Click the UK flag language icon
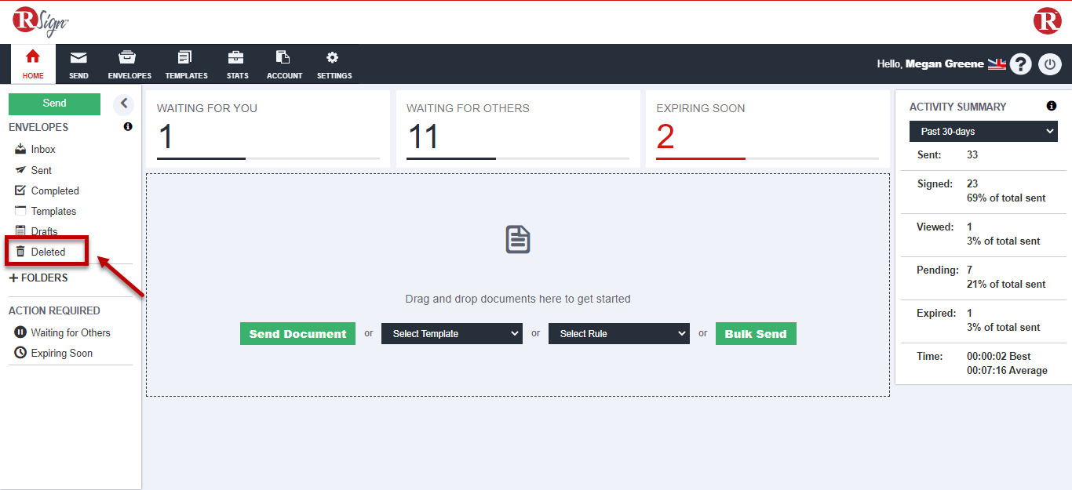1072x490 pixels. 997,64
